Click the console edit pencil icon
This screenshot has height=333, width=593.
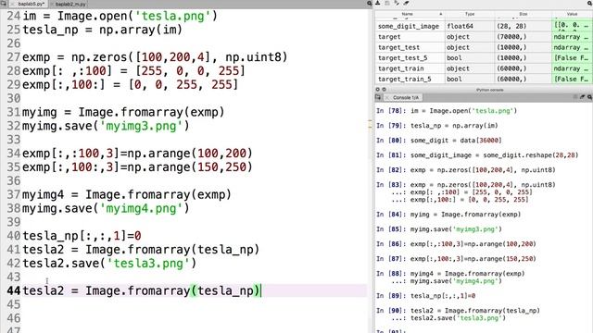click(583, 97)
